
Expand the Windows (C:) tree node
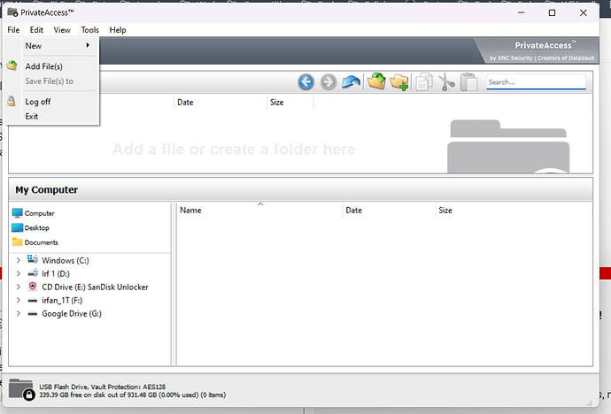coord(18,260)
